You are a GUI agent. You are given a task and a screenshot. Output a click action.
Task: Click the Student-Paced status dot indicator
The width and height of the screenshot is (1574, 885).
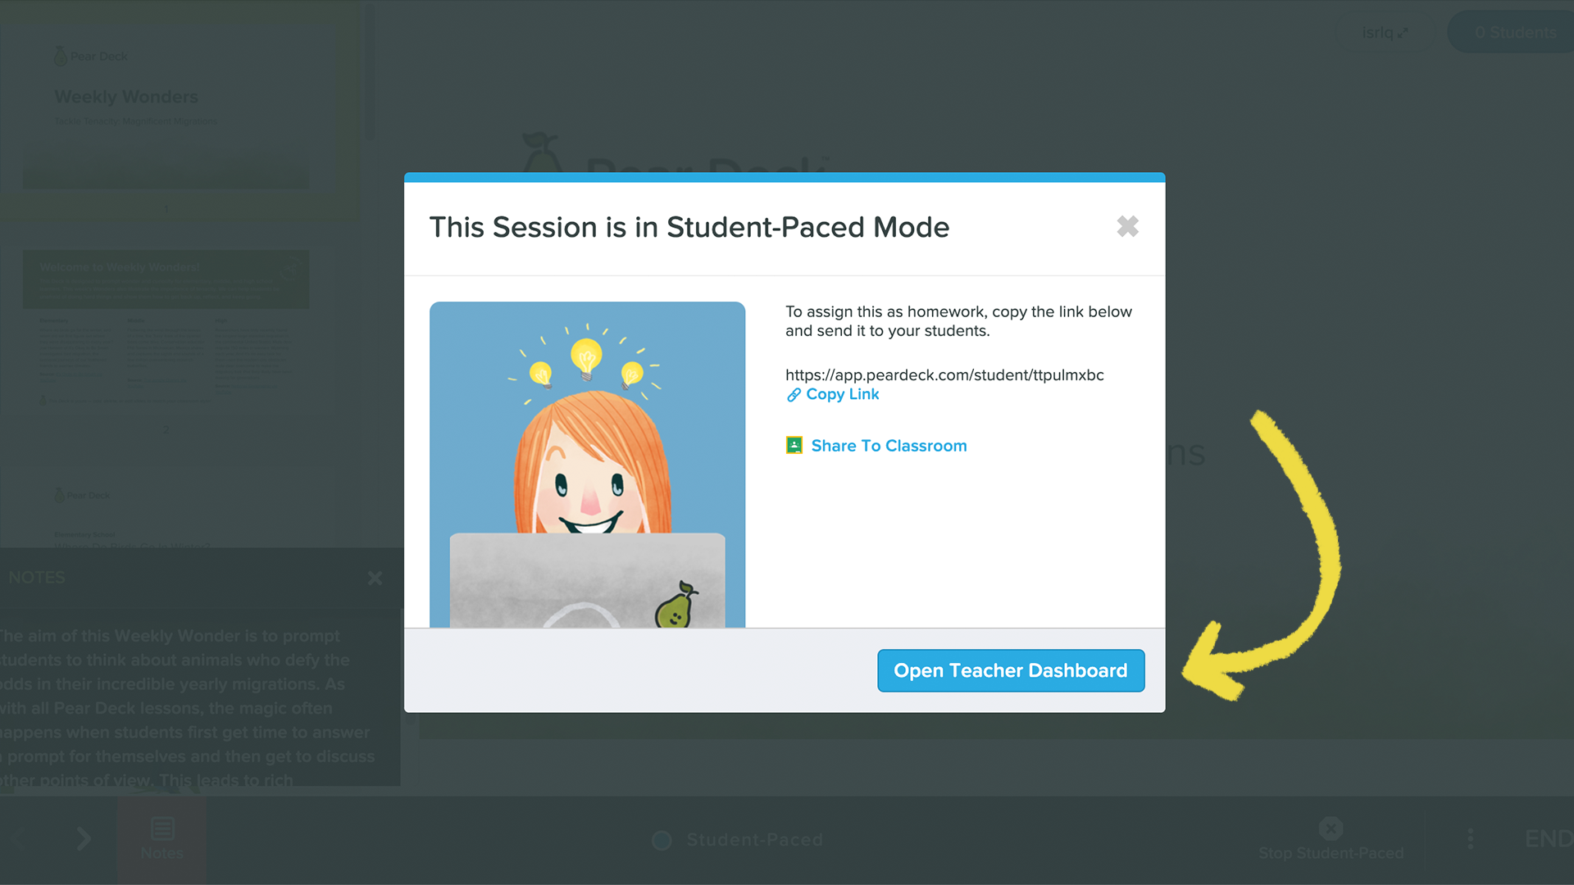661,840
